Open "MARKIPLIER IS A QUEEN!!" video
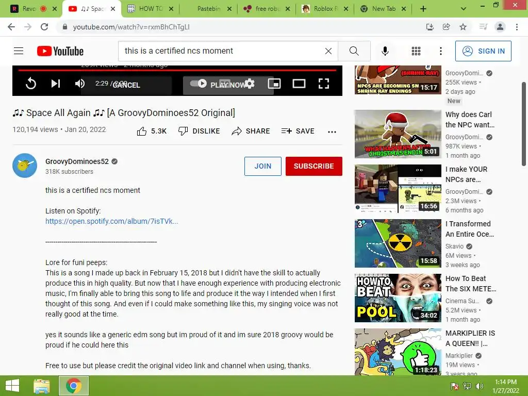Viewport: 528px width, 396px height. 470,338
